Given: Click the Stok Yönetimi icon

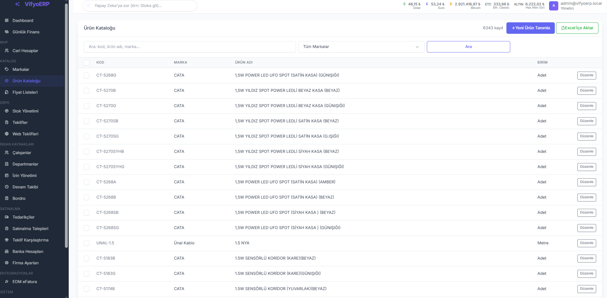Looking at the screenshot, I should [7, 111].
